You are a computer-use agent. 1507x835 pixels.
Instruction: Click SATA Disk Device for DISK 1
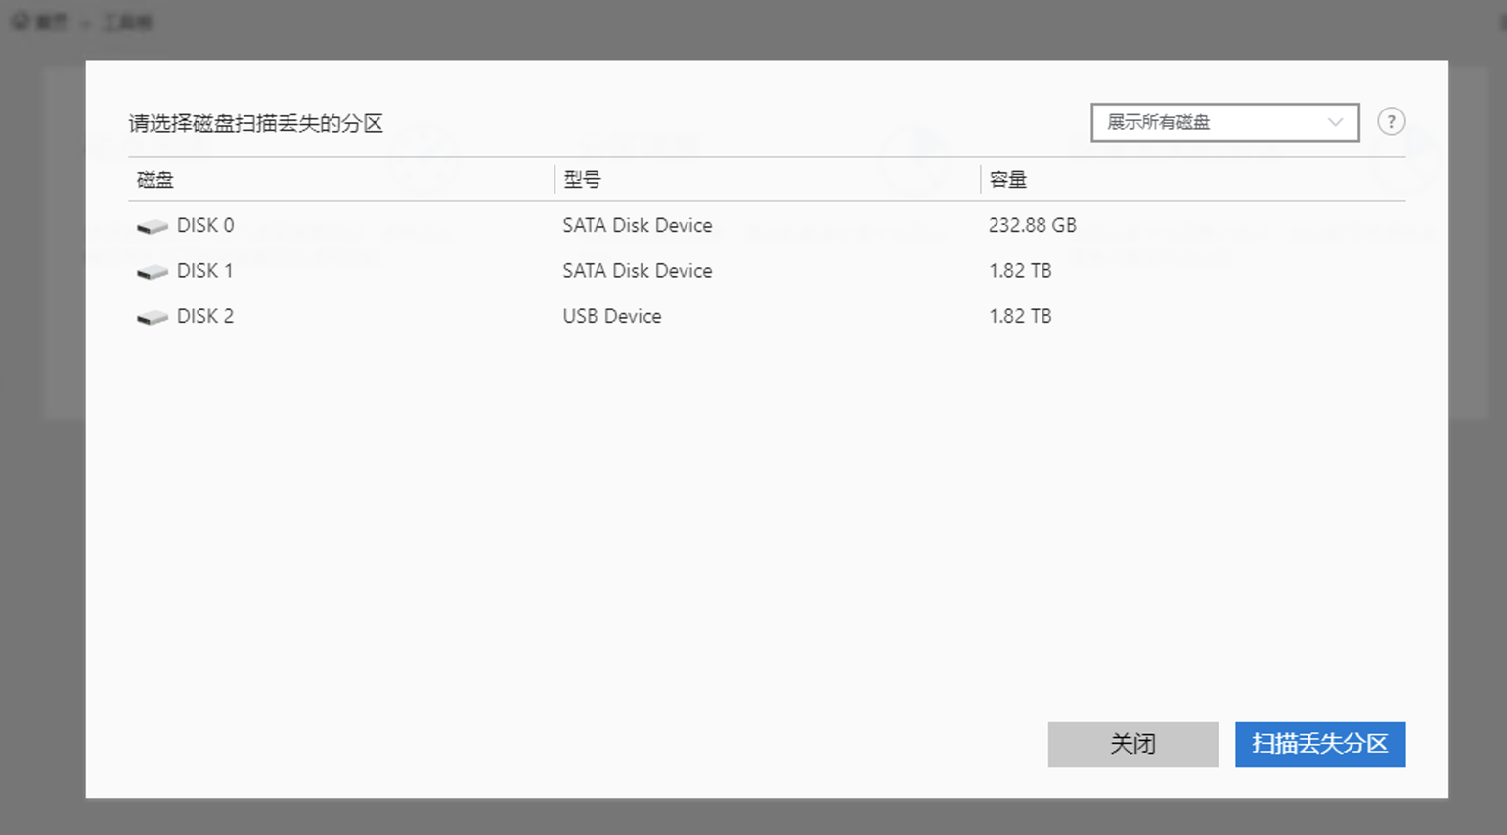637,271
